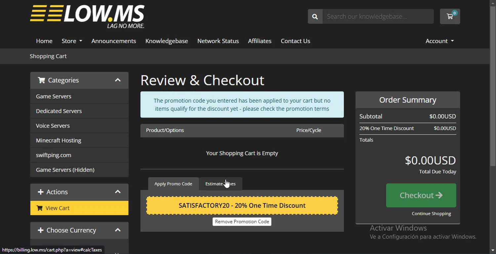Click the scrollbar up arrow
496x254 pixels.
(x=493, y=3)
